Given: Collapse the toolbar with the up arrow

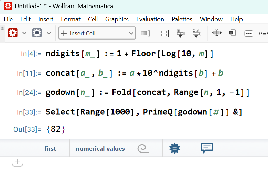Looking at the screenshot, I should click(x=2, y=28).
